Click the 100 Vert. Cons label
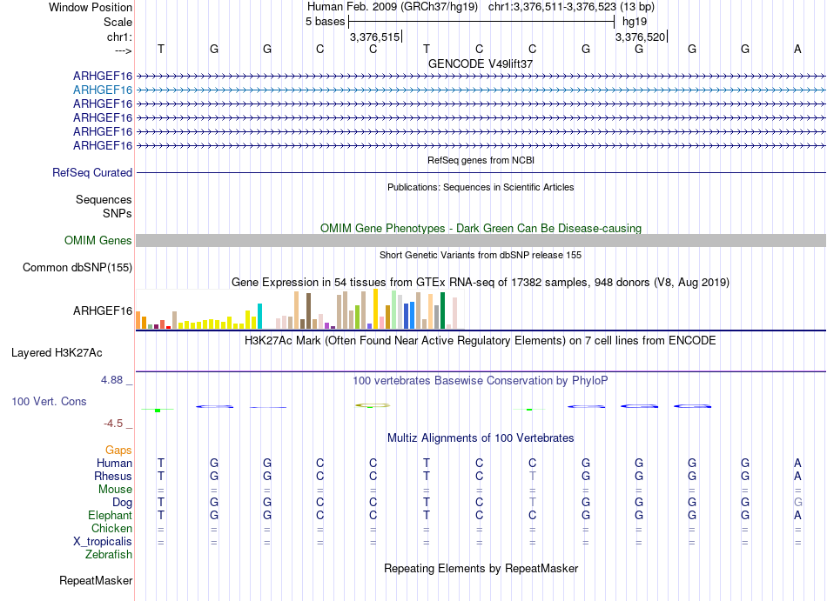This screenshot has height=601, width=827. click(x=49, y=401)
